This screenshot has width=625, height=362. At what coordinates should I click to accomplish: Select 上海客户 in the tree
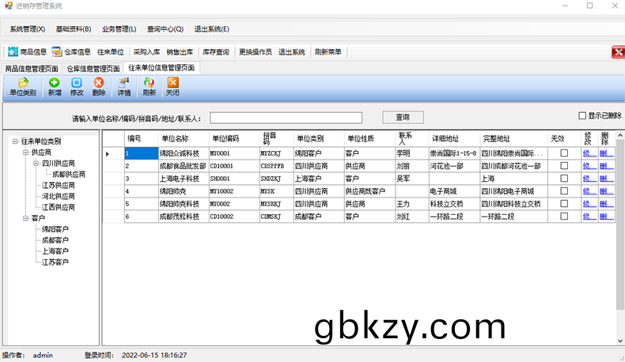tap(55, 251)
